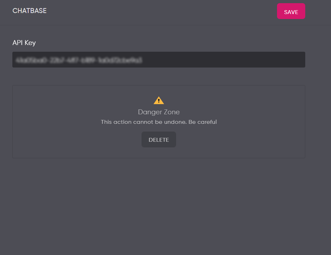Screen dimensions: 331x255
Task: Remove this integration via the DELETE button
Action: (159, 140)
